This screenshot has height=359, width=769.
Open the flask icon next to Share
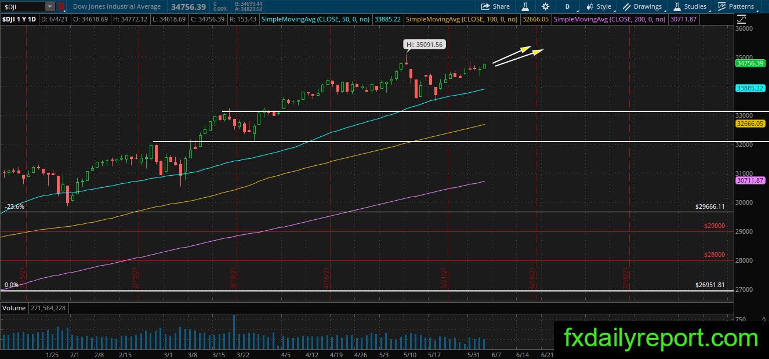(x=525, y=6)
